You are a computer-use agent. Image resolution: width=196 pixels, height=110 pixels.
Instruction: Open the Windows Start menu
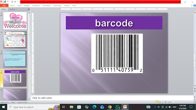pos(3,107)
